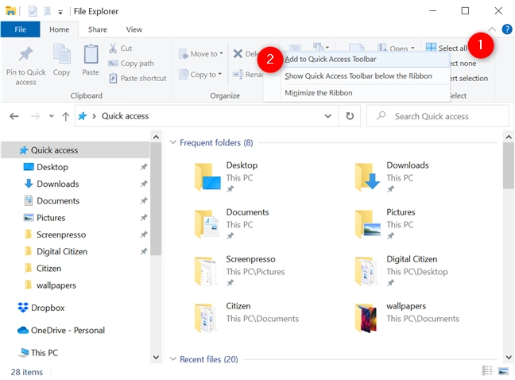Click Select all in the ribbon

[x=447, y=48]
